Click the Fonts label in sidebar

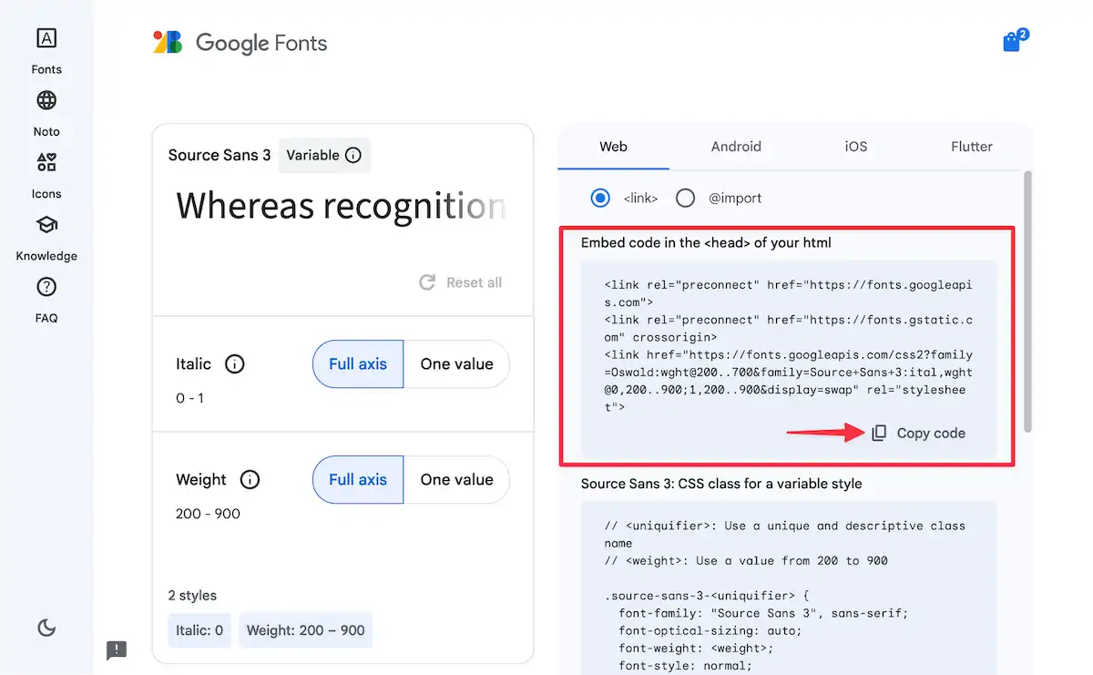click(x=46, y=69)
